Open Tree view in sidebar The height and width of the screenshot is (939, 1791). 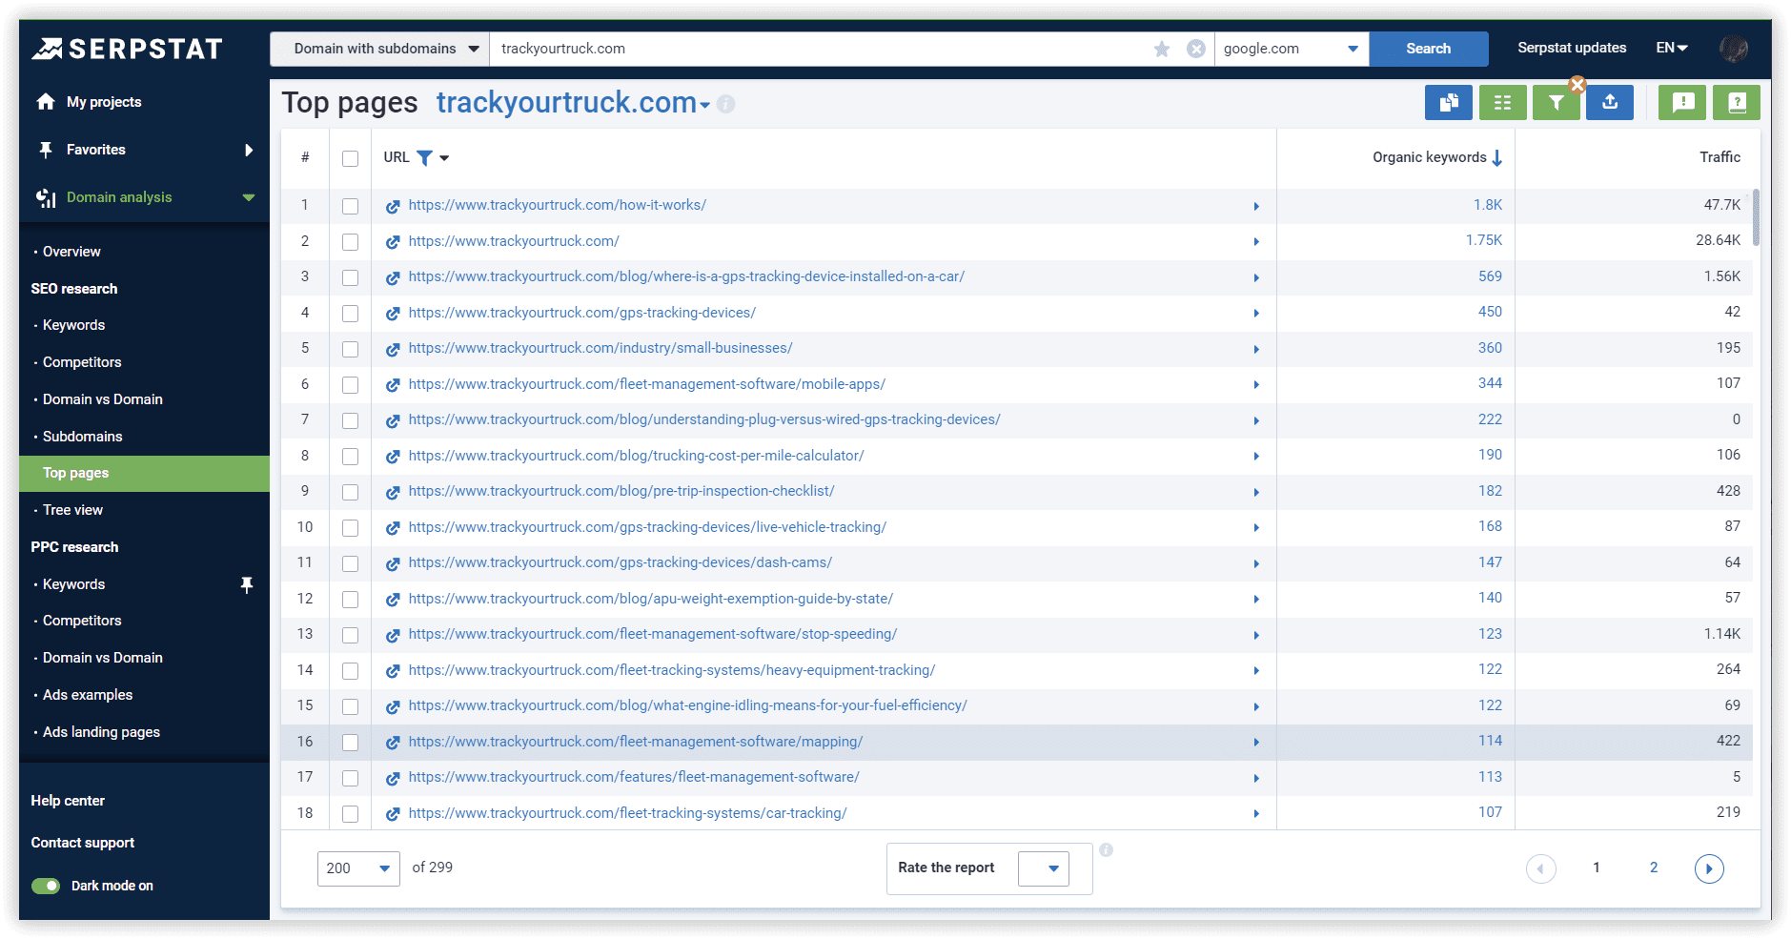coord(72,510)
